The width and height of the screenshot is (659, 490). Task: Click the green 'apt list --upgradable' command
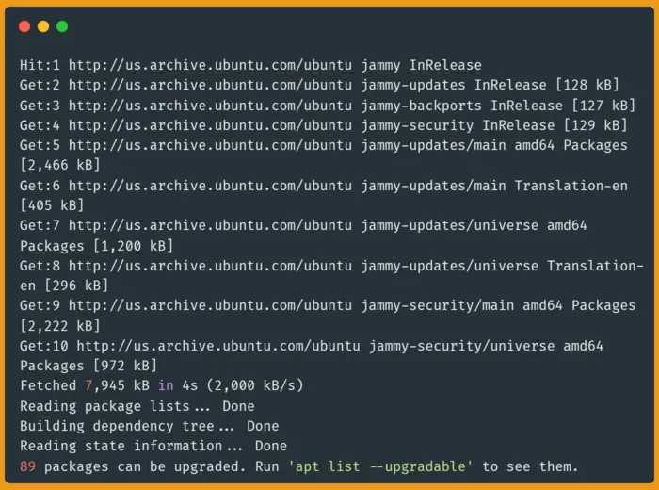(380, 466)
